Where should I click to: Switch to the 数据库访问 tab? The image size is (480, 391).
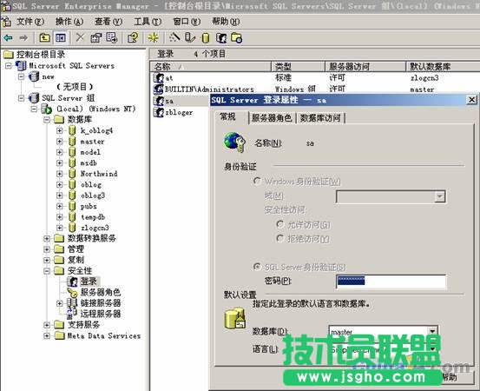(320, 117)
